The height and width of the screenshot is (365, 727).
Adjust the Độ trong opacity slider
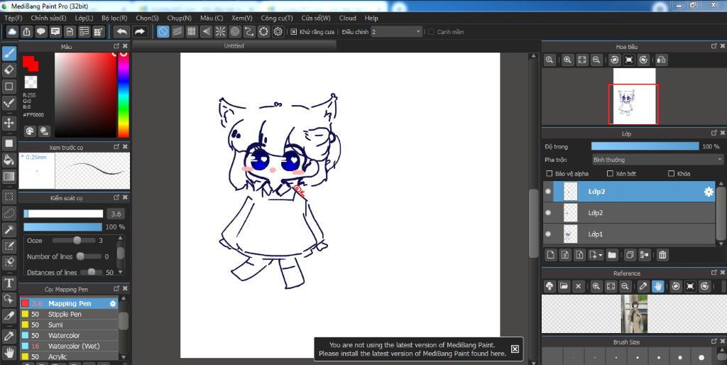[x=645, y=146]
